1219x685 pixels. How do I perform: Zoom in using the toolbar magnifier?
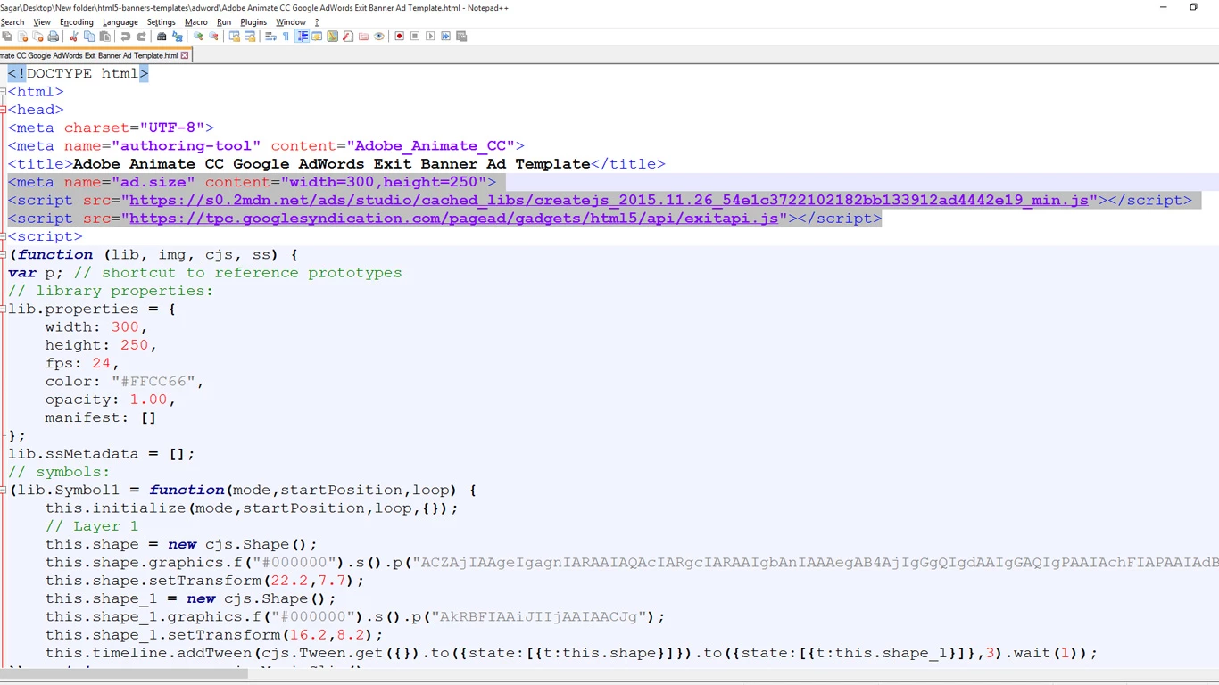[x=198, y=37]
